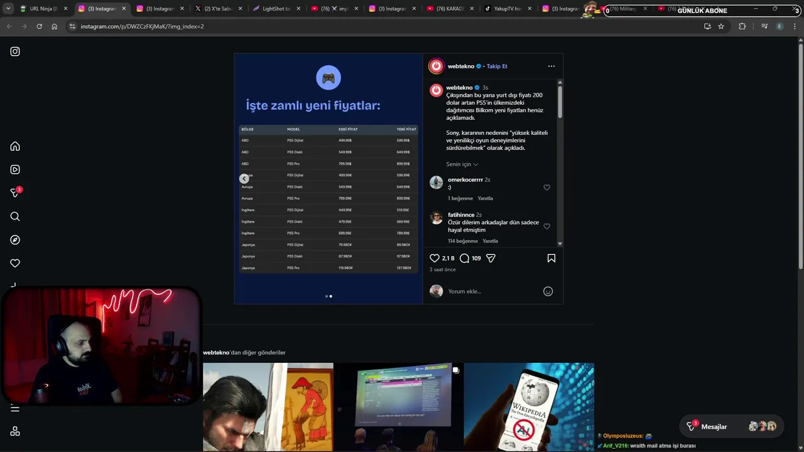
Task: Close the URL Ninja tab
Action: pos(65,9)
